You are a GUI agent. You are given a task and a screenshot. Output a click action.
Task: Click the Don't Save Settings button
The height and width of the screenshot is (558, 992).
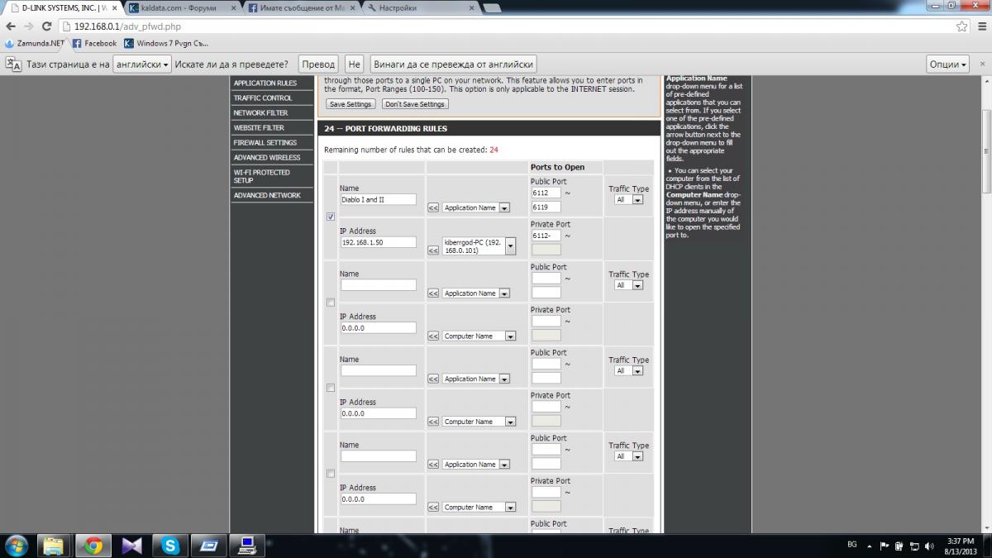click(x=416, y=104)
